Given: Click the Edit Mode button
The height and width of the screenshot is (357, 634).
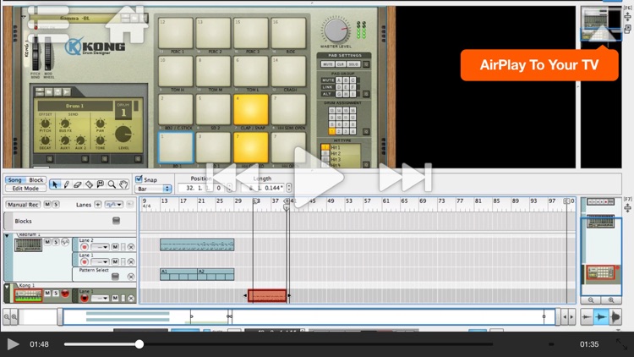Looking at the screenshot, I should pyautogui.click(x=25, y=188).
